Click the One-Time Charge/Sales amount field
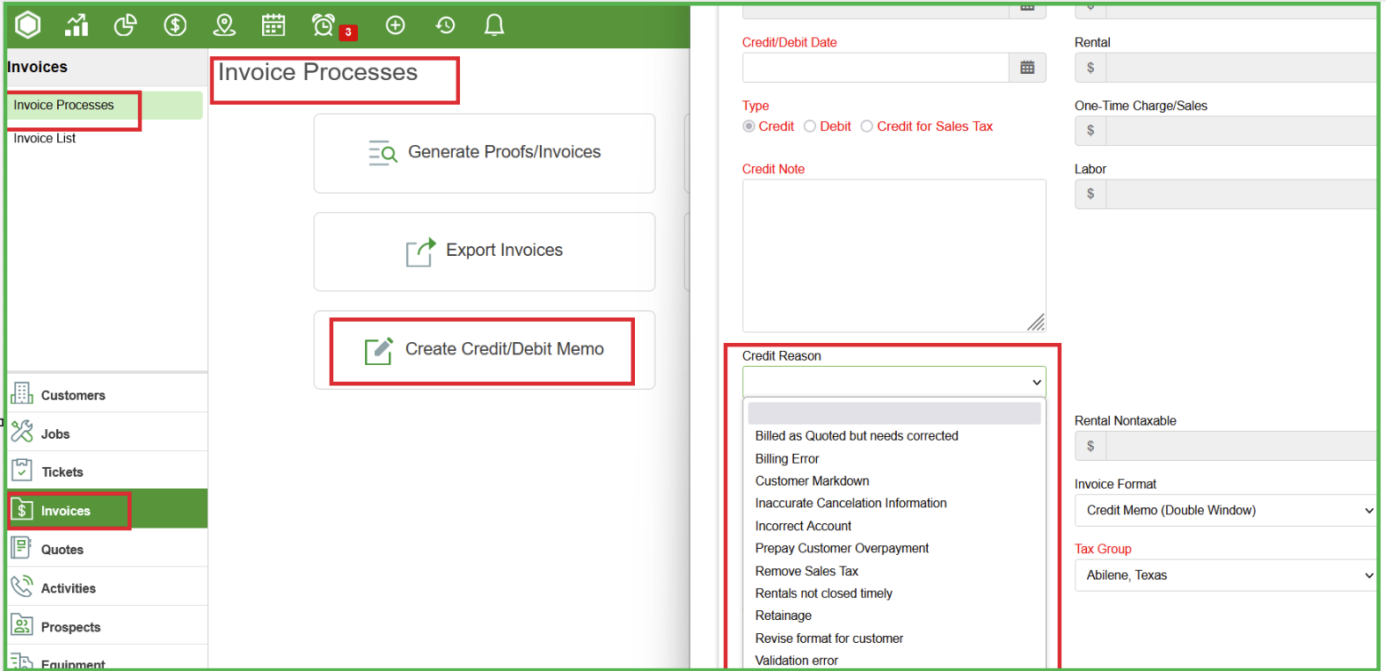 tap(1241, 130)
